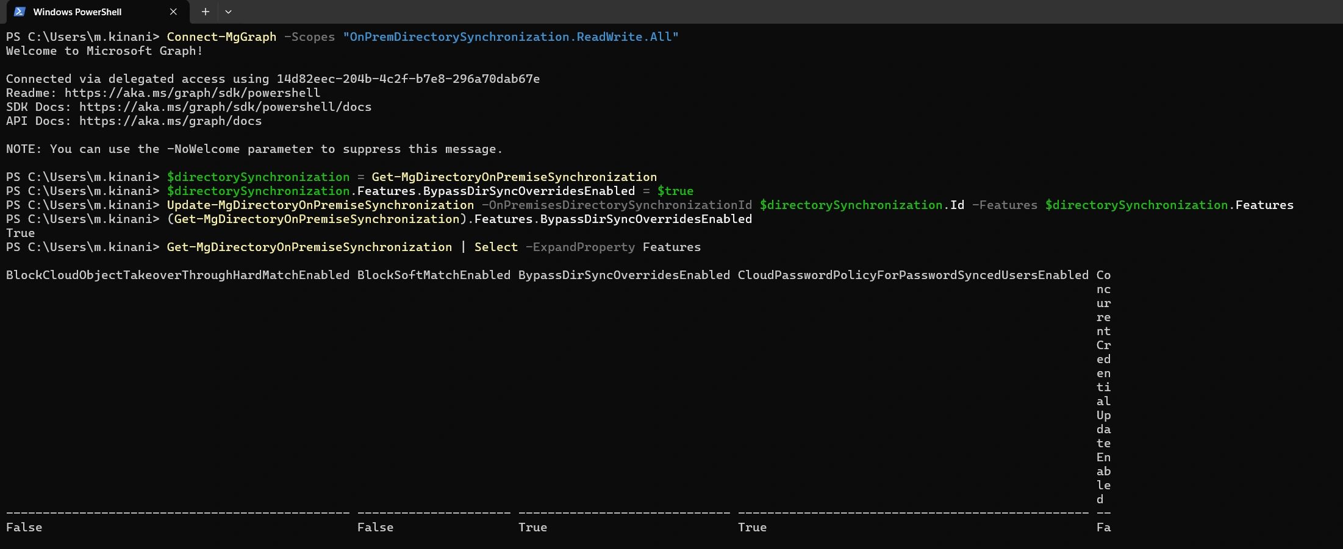Open the Readme aka.ms/graph/sdk/powershell link
This screenshot has width=1343, height=549.
(192, 93)
